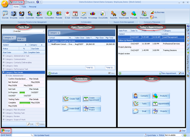Screen dimensions: 190x137
Task: Click the Find Products button
Action: (x=161, y=96)
